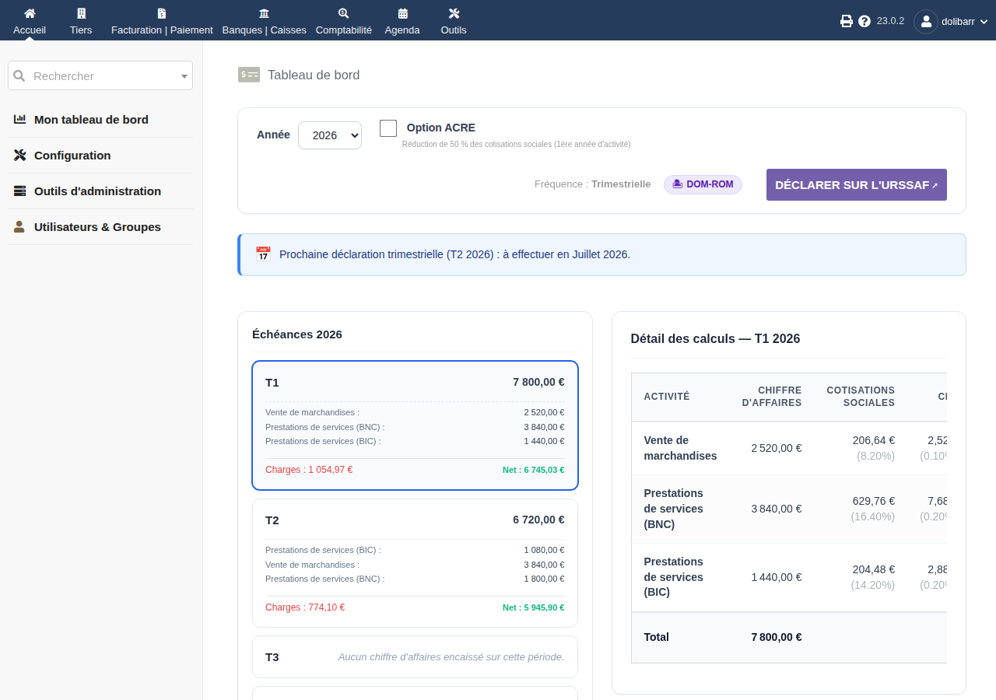Image resolution: width=996 pixels, height=700 pixels.
Task: Click the help question mark icon
Action: (864, 21)
